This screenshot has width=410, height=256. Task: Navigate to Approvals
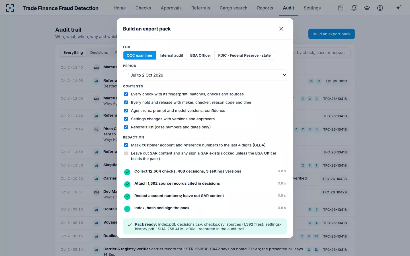point(171,8)
